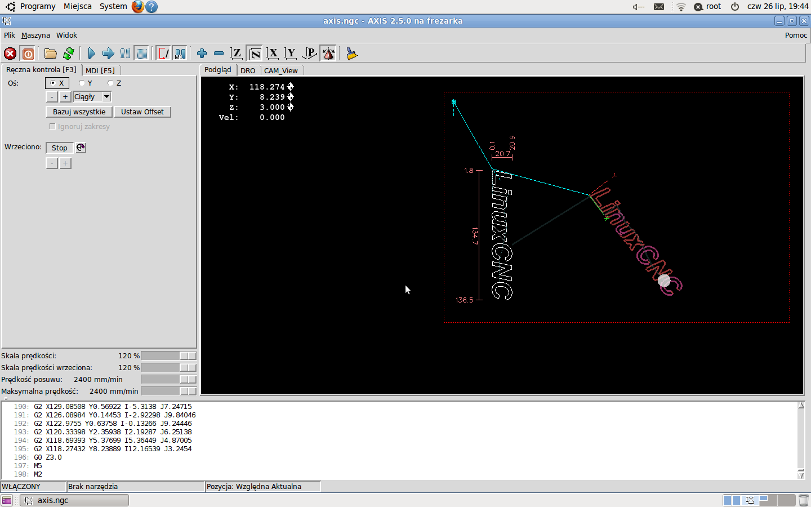Run the program with the blue play icon
The height and width of the screenshot is (507, 811).
coord(92,54)
